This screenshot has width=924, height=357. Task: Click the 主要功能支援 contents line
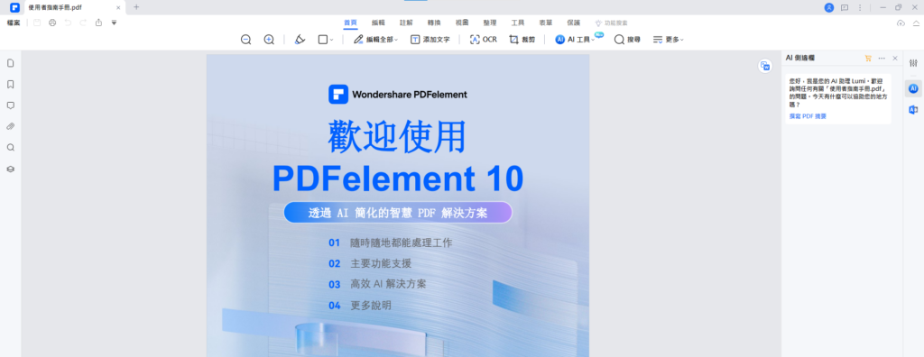click(381, 263)
